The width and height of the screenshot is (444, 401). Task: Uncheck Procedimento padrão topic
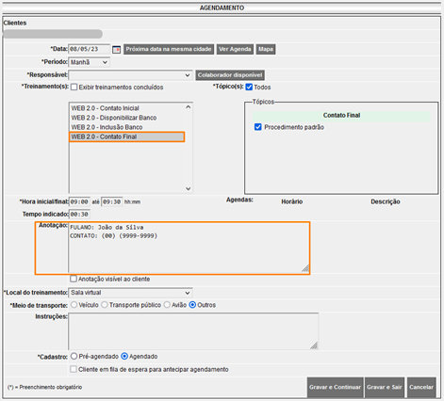pos(258,127)
